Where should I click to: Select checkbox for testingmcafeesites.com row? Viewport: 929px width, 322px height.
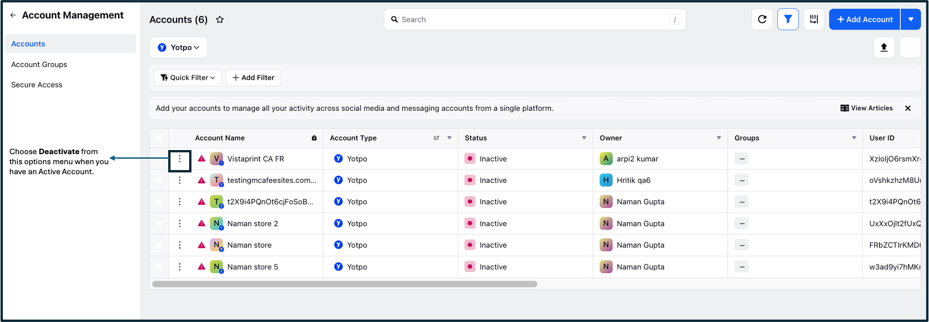[x=159, y=180]
